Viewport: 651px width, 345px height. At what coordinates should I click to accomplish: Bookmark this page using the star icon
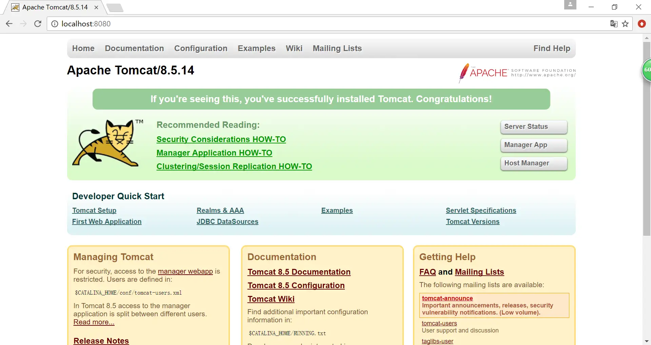pos(626,24)
